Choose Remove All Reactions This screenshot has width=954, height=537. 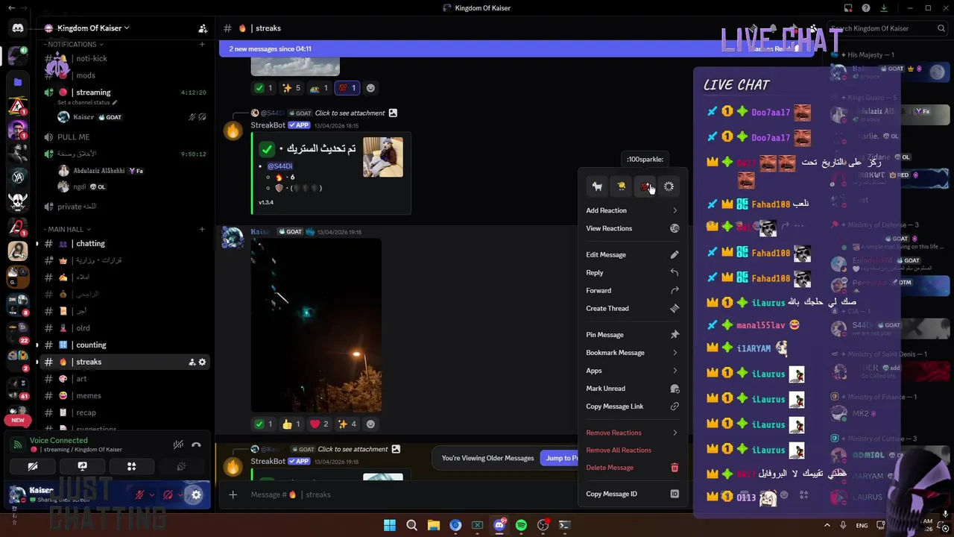[x=632, y=450]
